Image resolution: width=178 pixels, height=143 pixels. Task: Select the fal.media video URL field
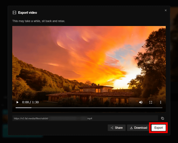point(85,118)
